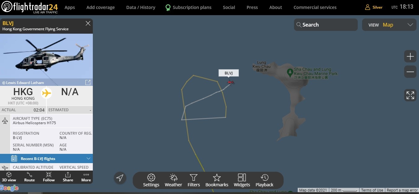Open the Weather overlay options
This screenshot has height=194, width=419.
173,180
